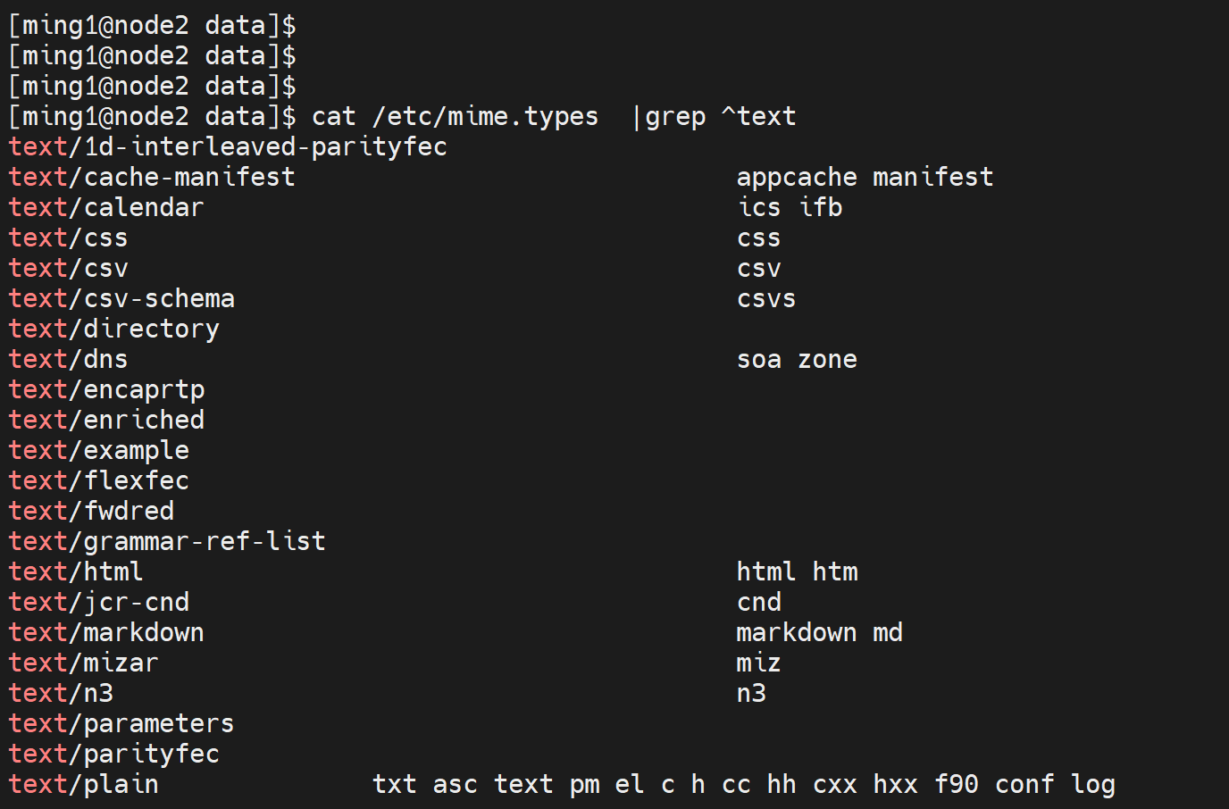Click the html htm extension list
The height and width of the screenshot is (809, 1229).
click(x=797, y=572)
